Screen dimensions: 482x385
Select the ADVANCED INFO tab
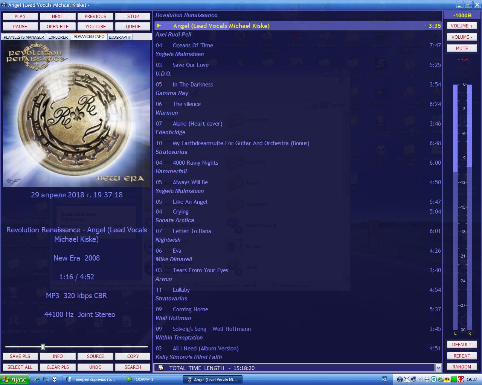[x=89, y=36]
